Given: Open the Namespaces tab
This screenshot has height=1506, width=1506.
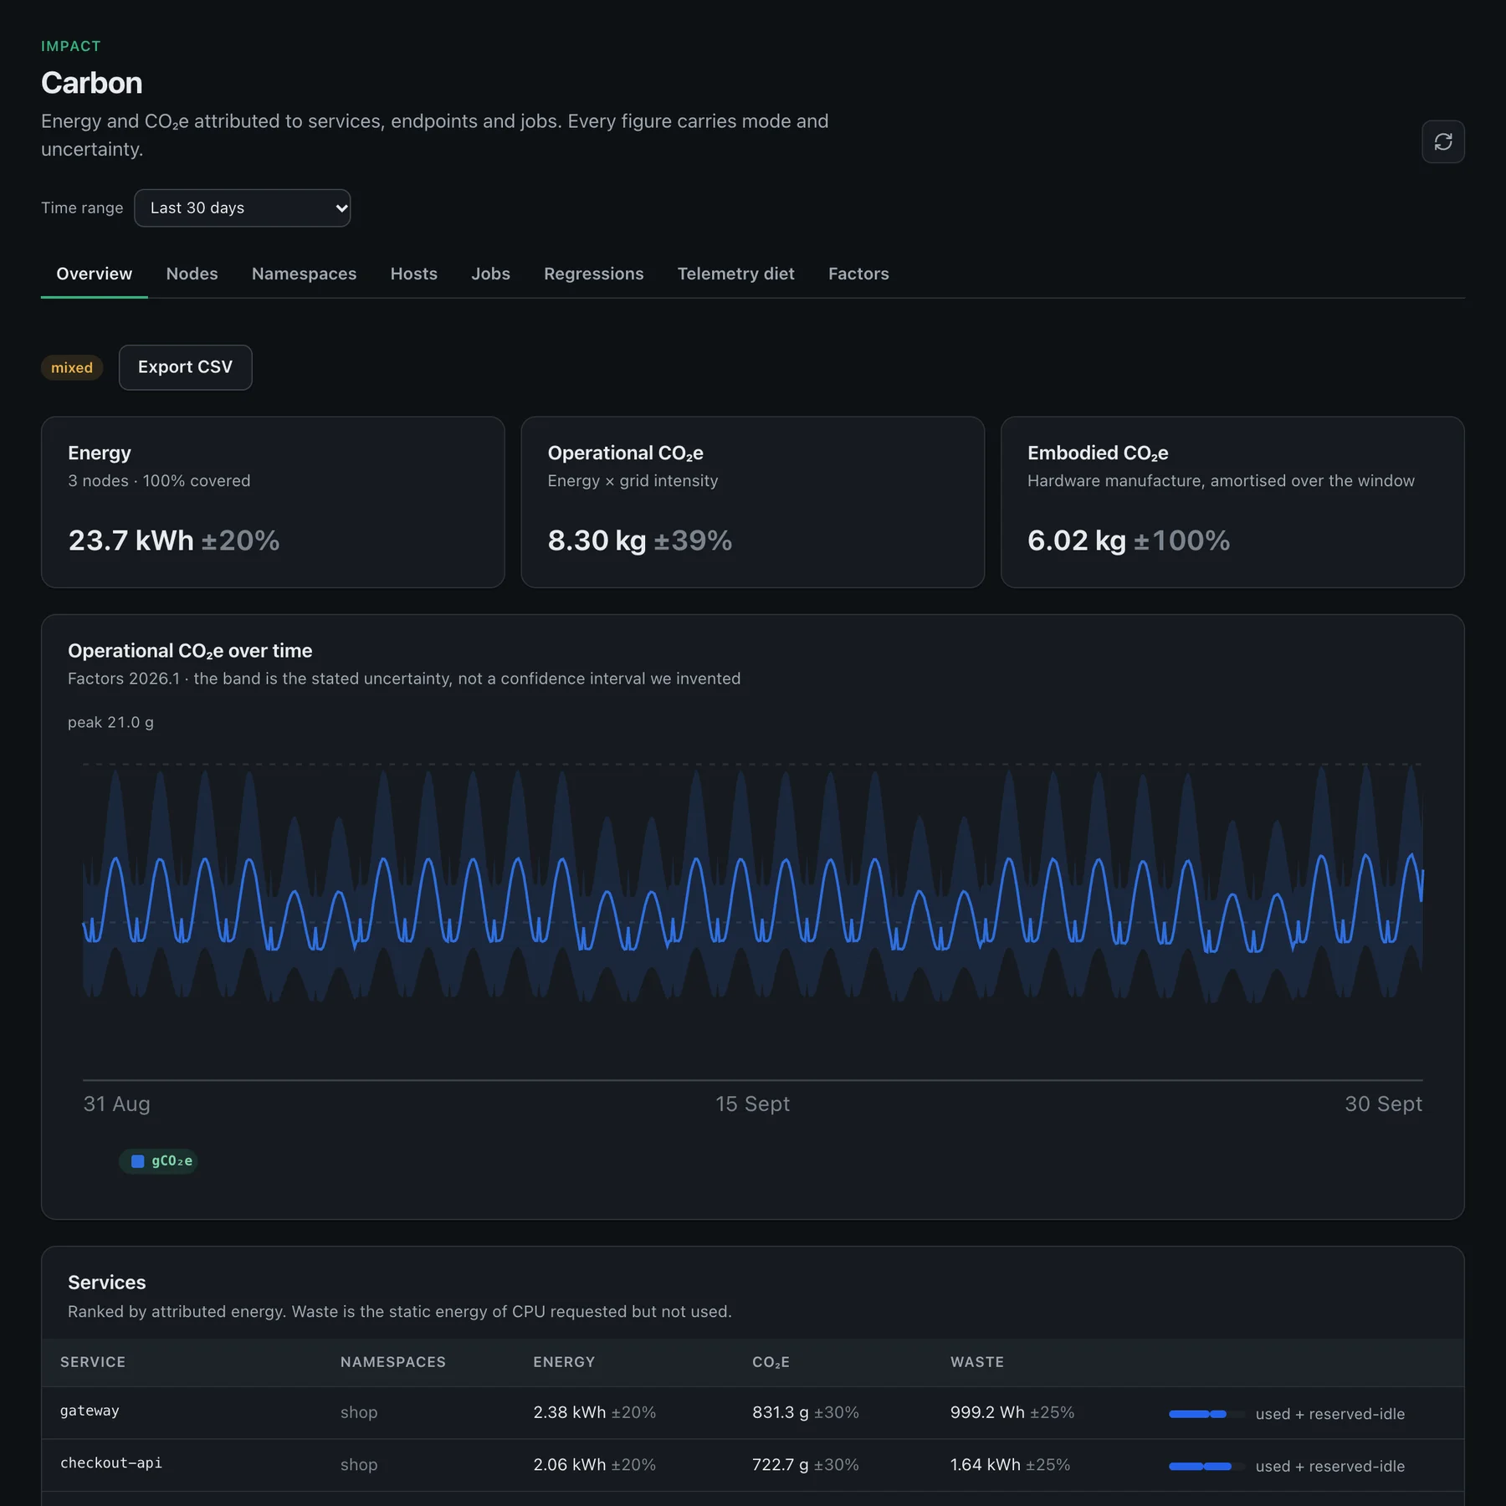Looking at the screenshot, I should click(x=304, y=274).
